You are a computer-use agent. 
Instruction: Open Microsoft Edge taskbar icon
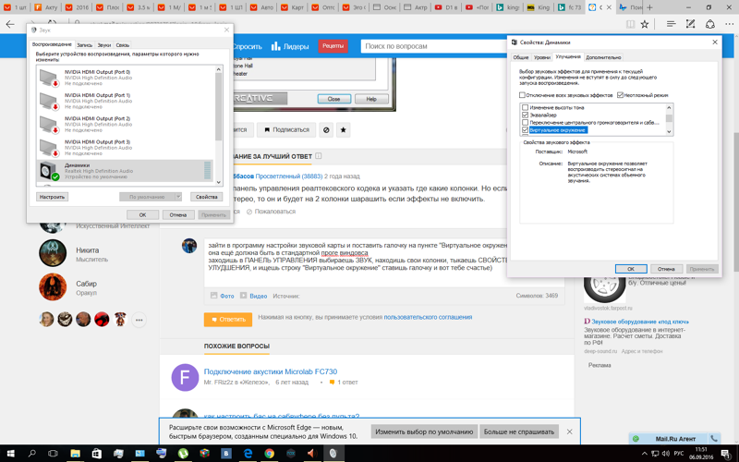[x=248, y=454]
